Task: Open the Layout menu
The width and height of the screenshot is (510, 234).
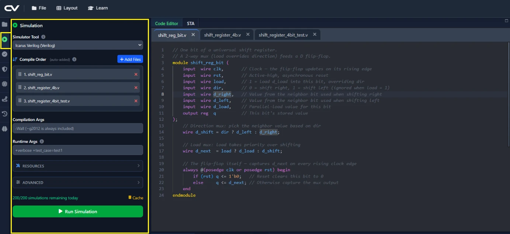Action: [67, 8]
